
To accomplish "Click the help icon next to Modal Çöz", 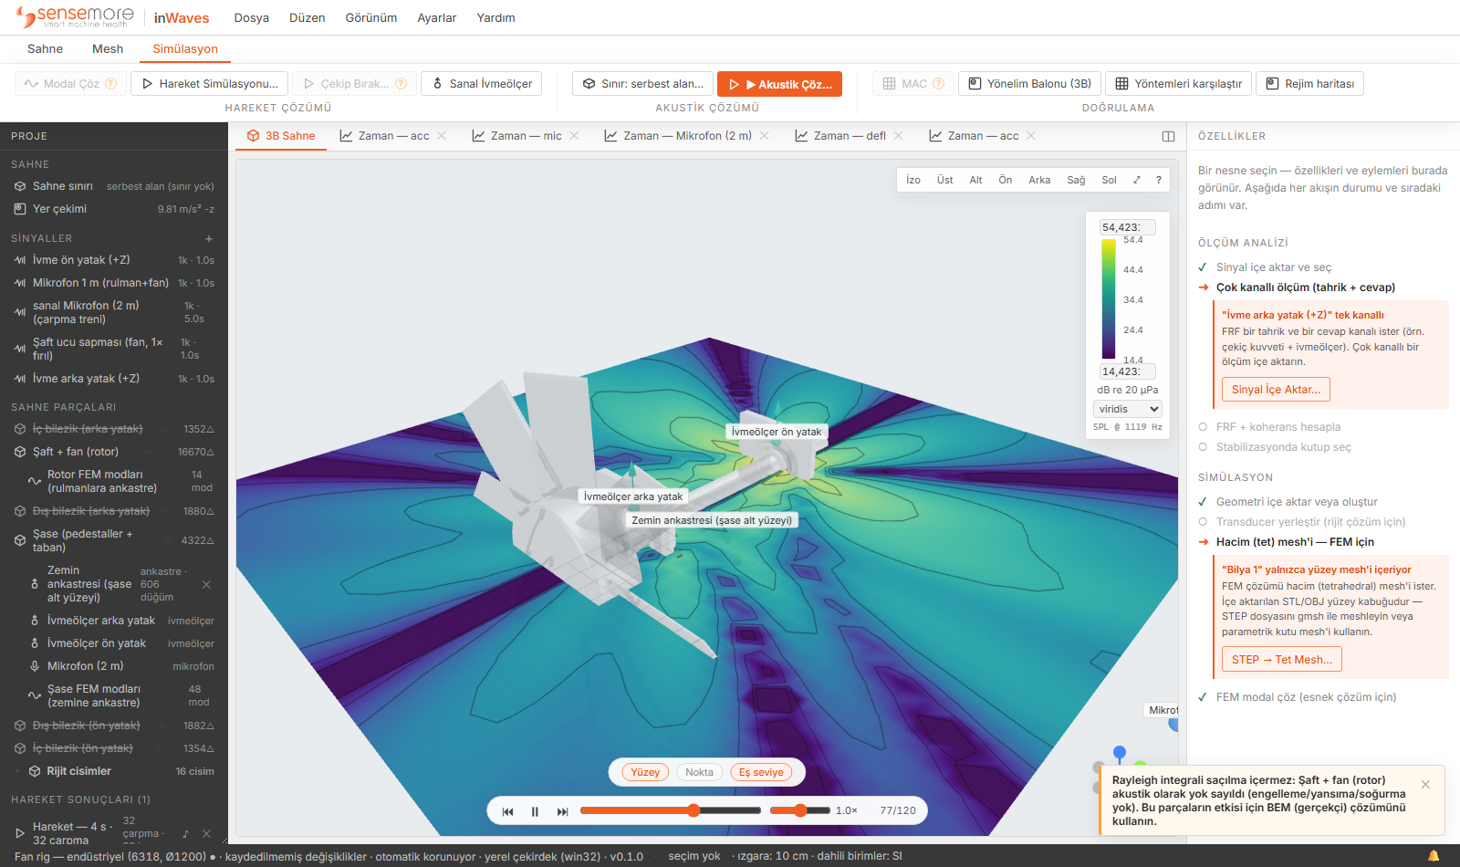I will click(111, 84).
